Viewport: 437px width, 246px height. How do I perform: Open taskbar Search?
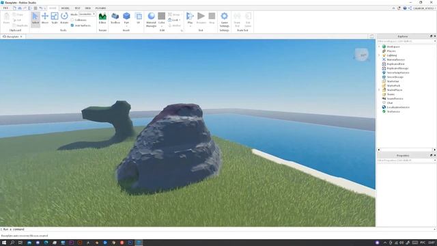[12, 243]
